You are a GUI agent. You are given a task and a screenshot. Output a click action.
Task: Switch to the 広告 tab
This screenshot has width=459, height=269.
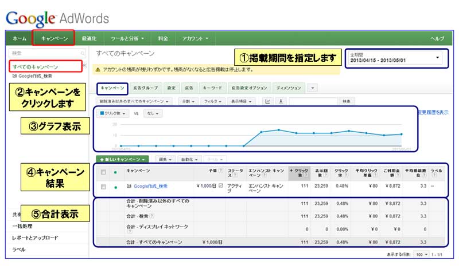[189, 88]
